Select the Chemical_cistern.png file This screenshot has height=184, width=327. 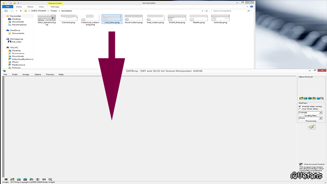90,20
